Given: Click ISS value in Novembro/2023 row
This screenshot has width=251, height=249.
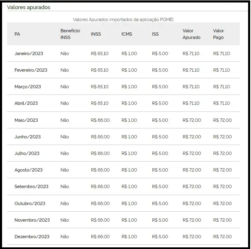Looking at the screenshot, I should coord(160,220).
